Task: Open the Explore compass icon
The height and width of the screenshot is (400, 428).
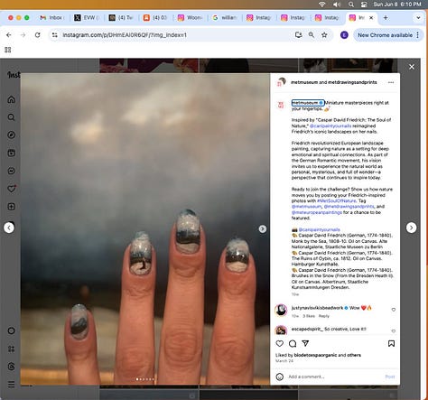Action: click(x=11, y=135)
